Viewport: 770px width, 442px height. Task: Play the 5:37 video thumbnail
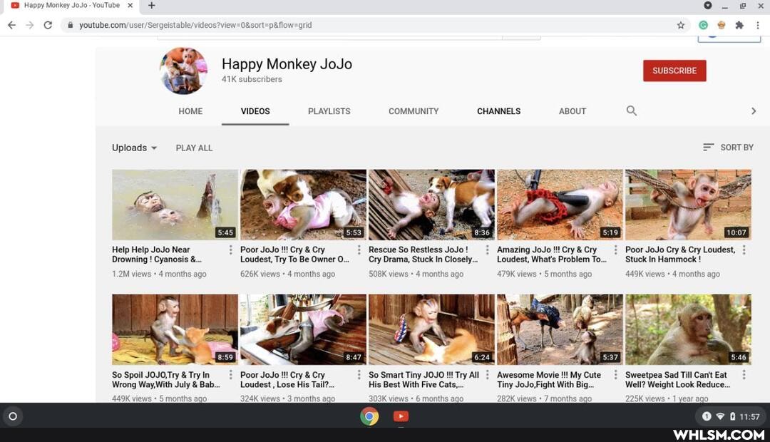click(560, 329)
